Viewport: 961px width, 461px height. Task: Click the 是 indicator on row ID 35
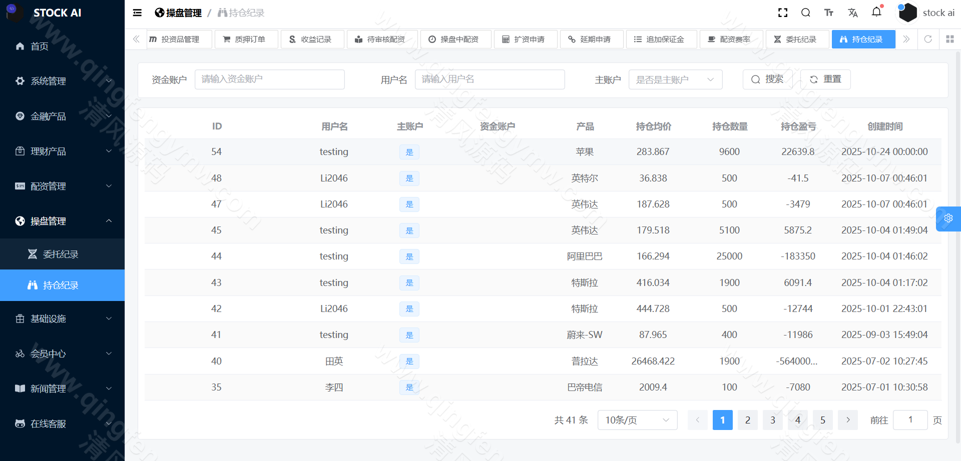click(409, 387)
